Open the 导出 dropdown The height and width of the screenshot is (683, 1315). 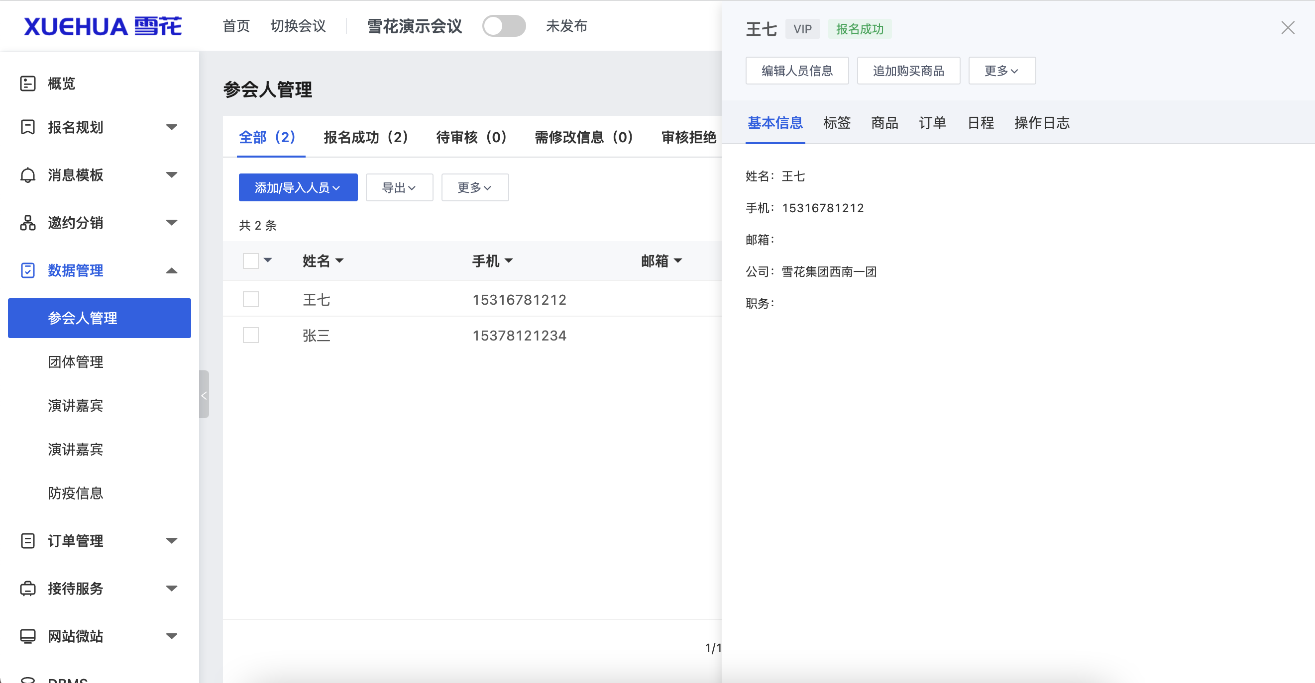pos(399,187)
